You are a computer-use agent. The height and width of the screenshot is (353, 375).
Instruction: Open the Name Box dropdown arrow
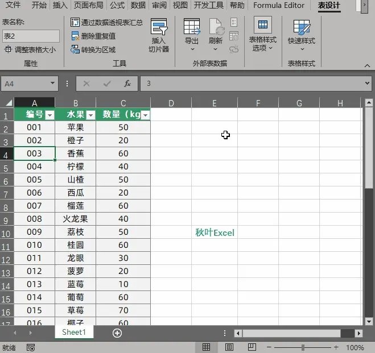pos(52,84)
